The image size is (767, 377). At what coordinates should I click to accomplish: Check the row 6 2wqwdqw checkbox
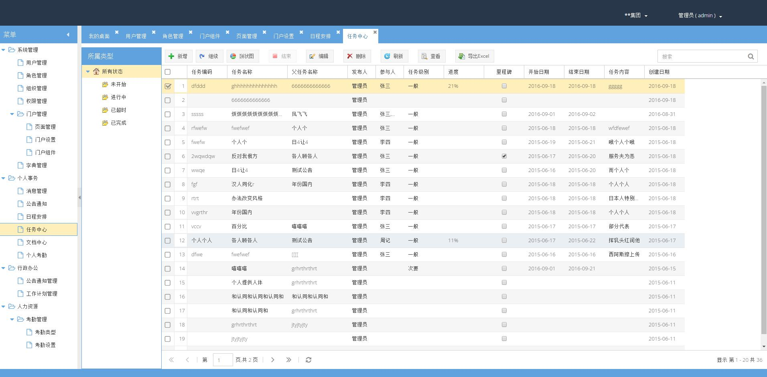click(168, 156)
